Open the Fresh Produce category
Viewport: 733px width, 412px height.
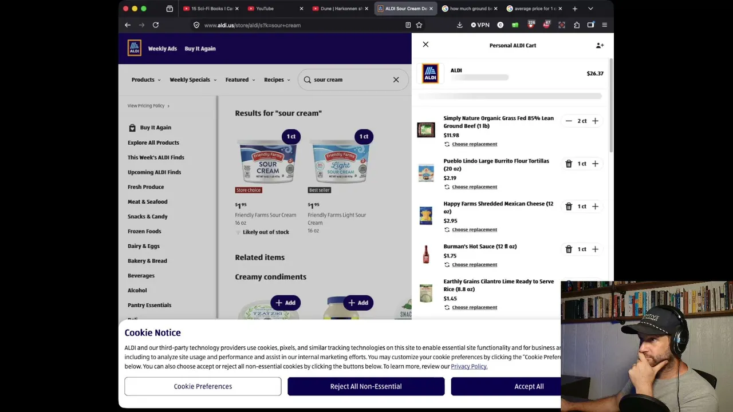pos(145,187)
